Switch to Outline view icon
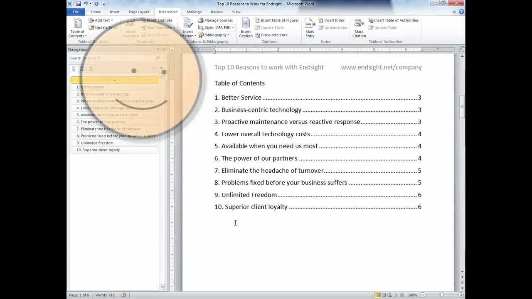The width and height of the screenshot is (532, 299). pos(396,295)
